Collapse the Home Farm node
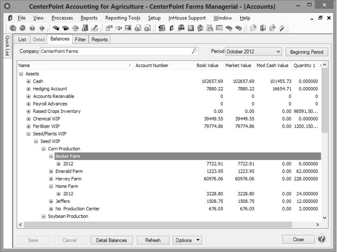 pos(51,187)
